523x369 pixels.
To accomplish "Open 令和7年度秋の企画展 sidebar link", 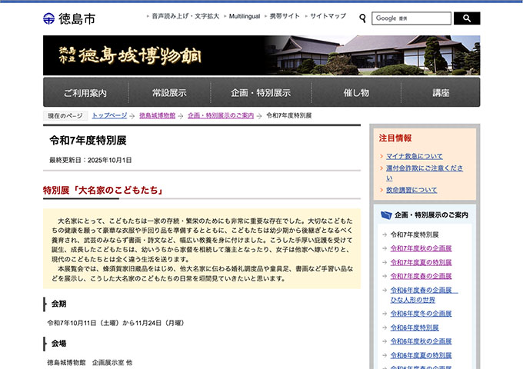I will click(421, 248).
